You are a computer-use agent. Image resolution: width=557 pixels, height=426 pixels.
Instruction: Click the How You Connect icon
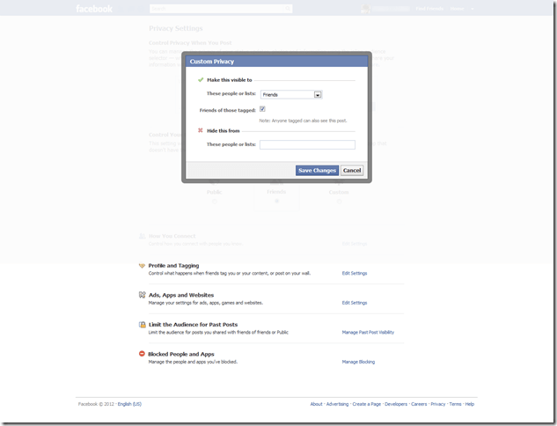pos(142,236)
